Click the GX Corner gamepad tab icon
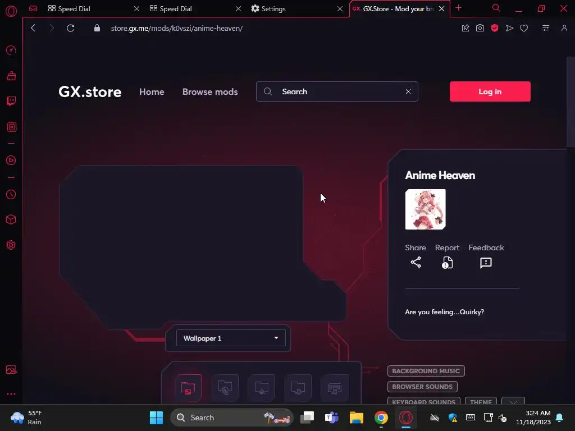 pos(33,8)
